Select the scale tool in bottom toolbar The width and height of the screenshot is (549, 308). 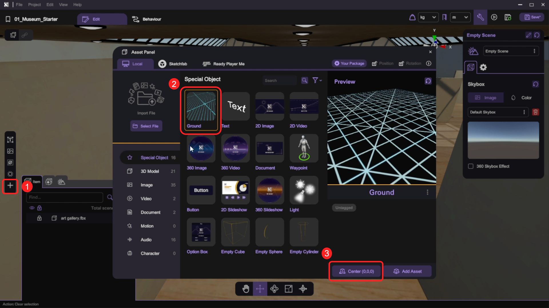pyautogui.click(x=289, y=289)
